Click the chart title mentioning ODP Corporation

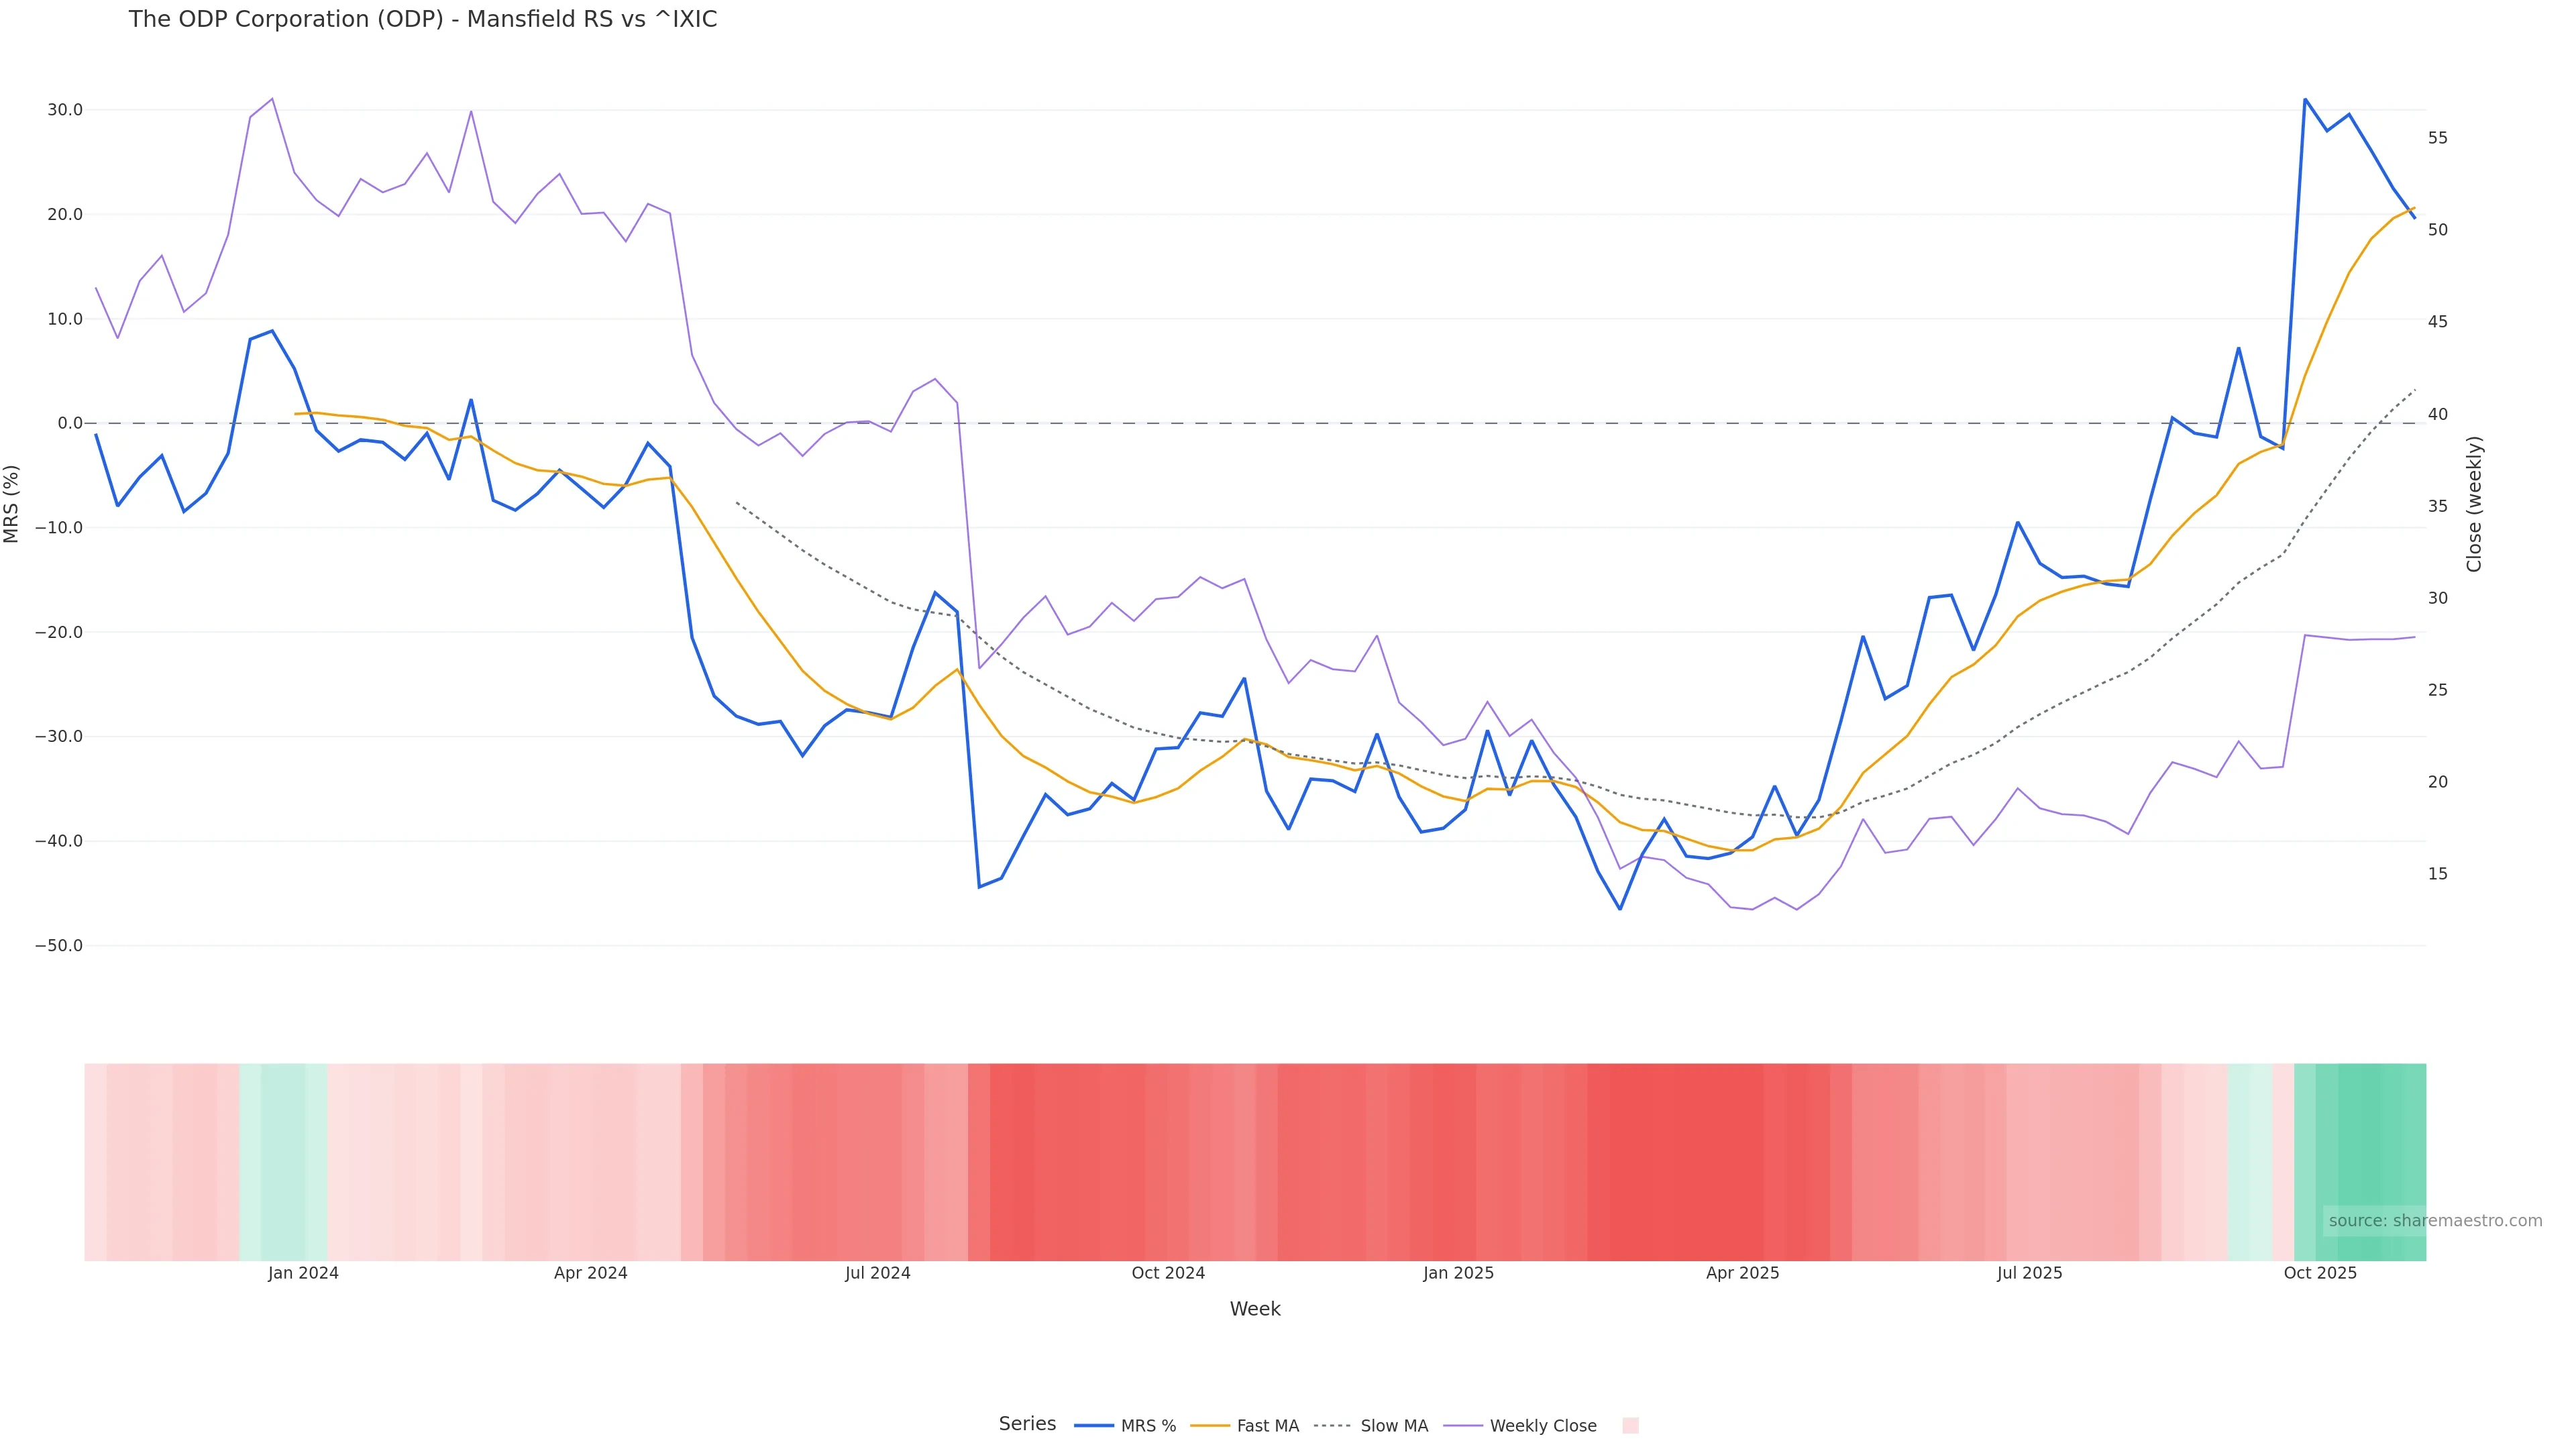point(423,20)
